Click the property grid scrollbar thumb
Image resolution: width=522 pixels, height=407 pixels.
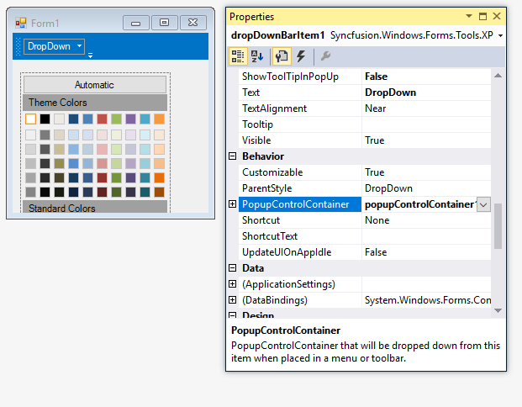498,226
